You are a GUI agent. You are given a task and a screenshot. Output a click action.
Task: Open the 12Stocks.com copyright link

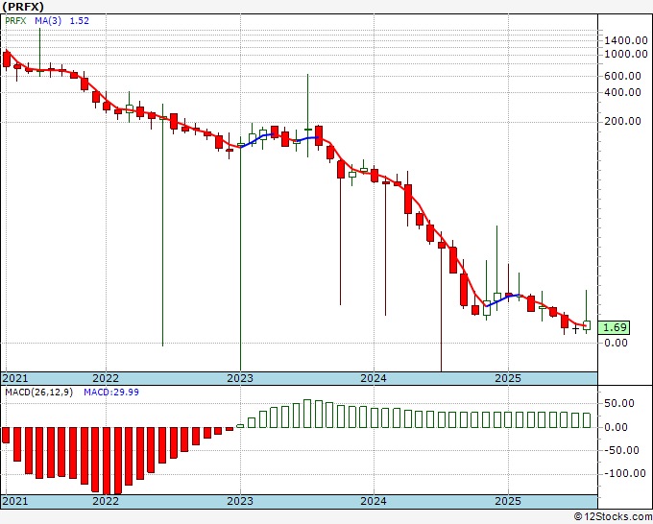tap(613, 517)
